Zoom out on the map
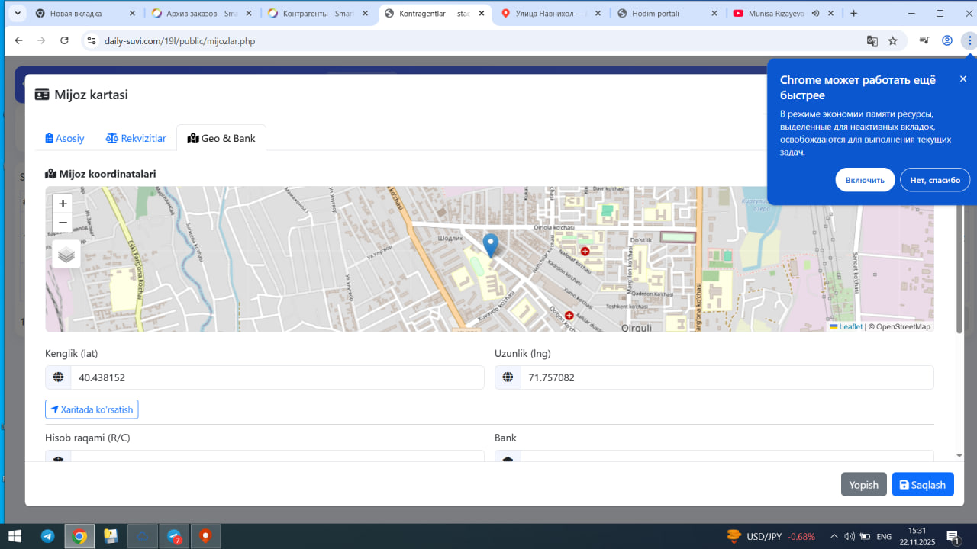The image size is (977, 549). tap(63, 223)
